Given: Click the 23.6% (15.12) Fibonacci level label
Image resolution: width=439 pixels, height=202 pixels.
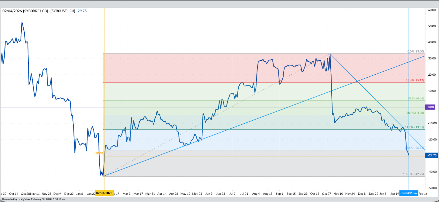Looking at the screenshot, I should tap(415, 80).
